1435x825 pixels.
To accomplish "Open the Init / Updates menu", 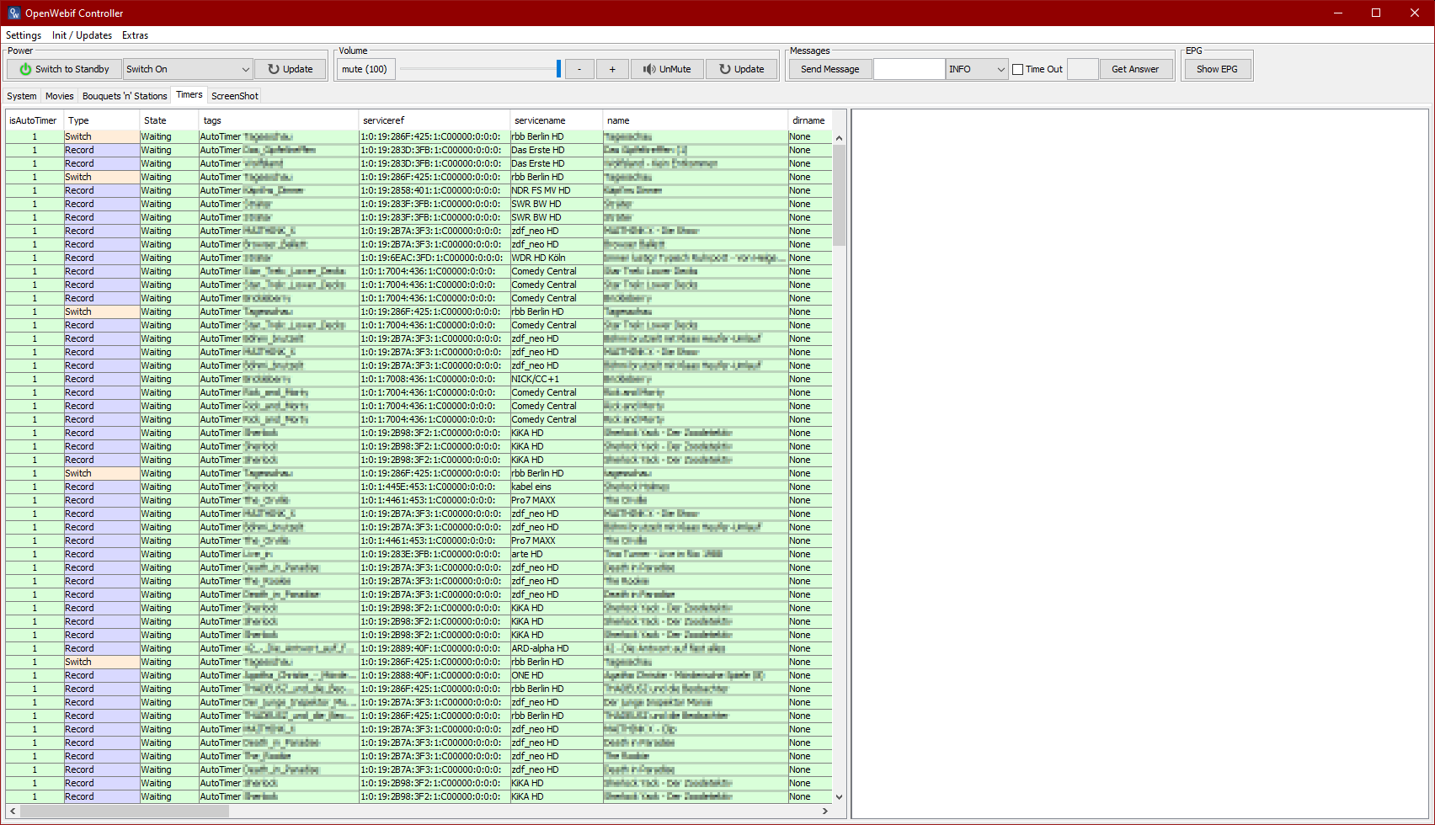I will point(82,35).
